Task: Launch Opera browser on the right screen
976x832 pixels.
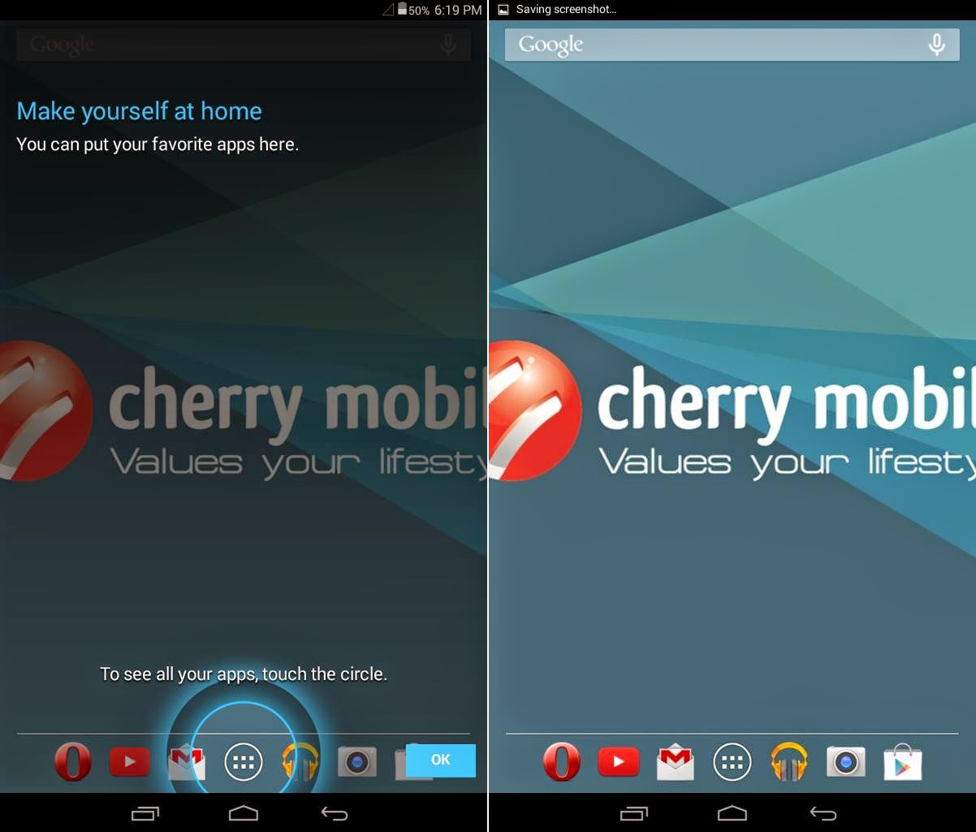Action: (x=562, y=762)
